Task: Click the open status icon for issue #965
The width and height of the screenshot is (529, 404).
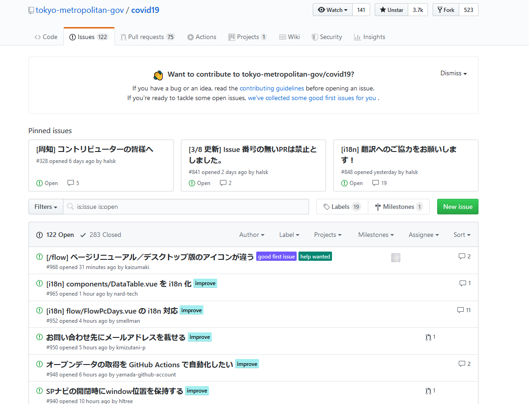Action: [39, 283]
